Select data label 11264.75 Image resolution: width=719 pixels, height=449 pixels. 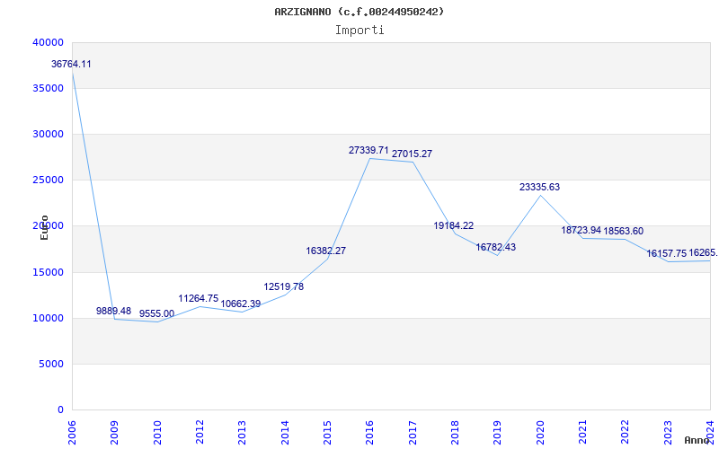(x=199, y=299)
